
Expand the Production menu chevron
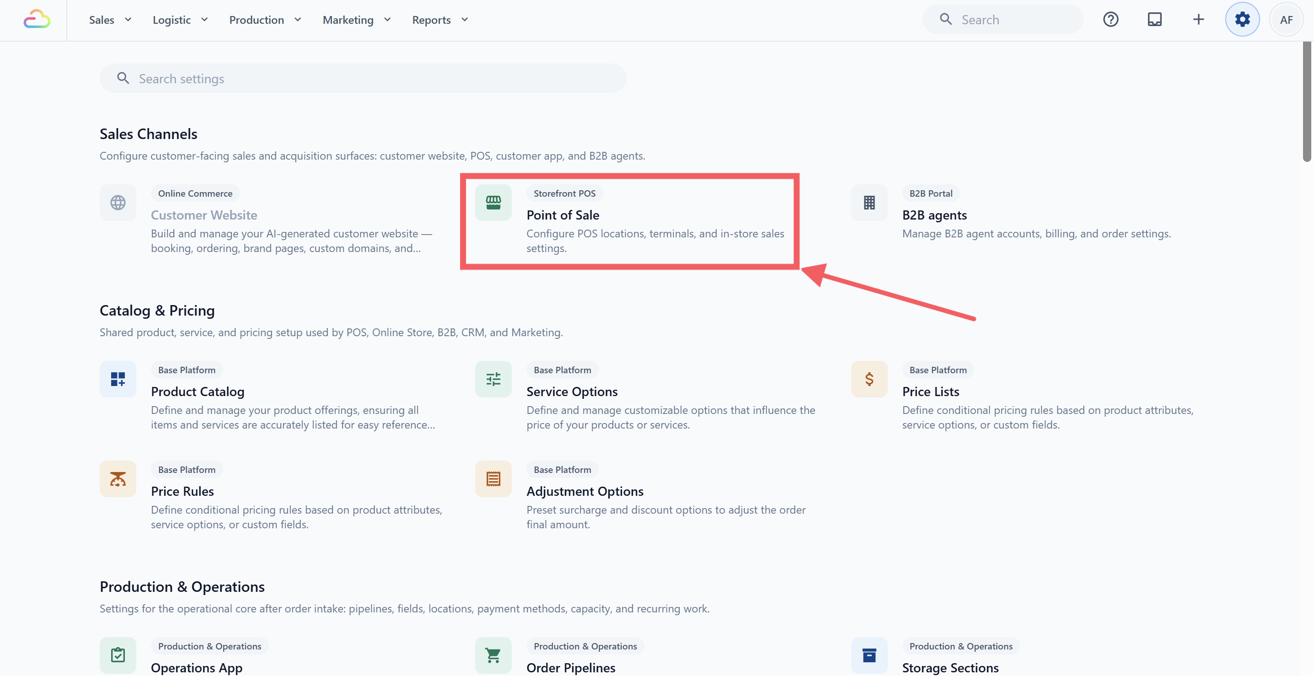[298, 19]
